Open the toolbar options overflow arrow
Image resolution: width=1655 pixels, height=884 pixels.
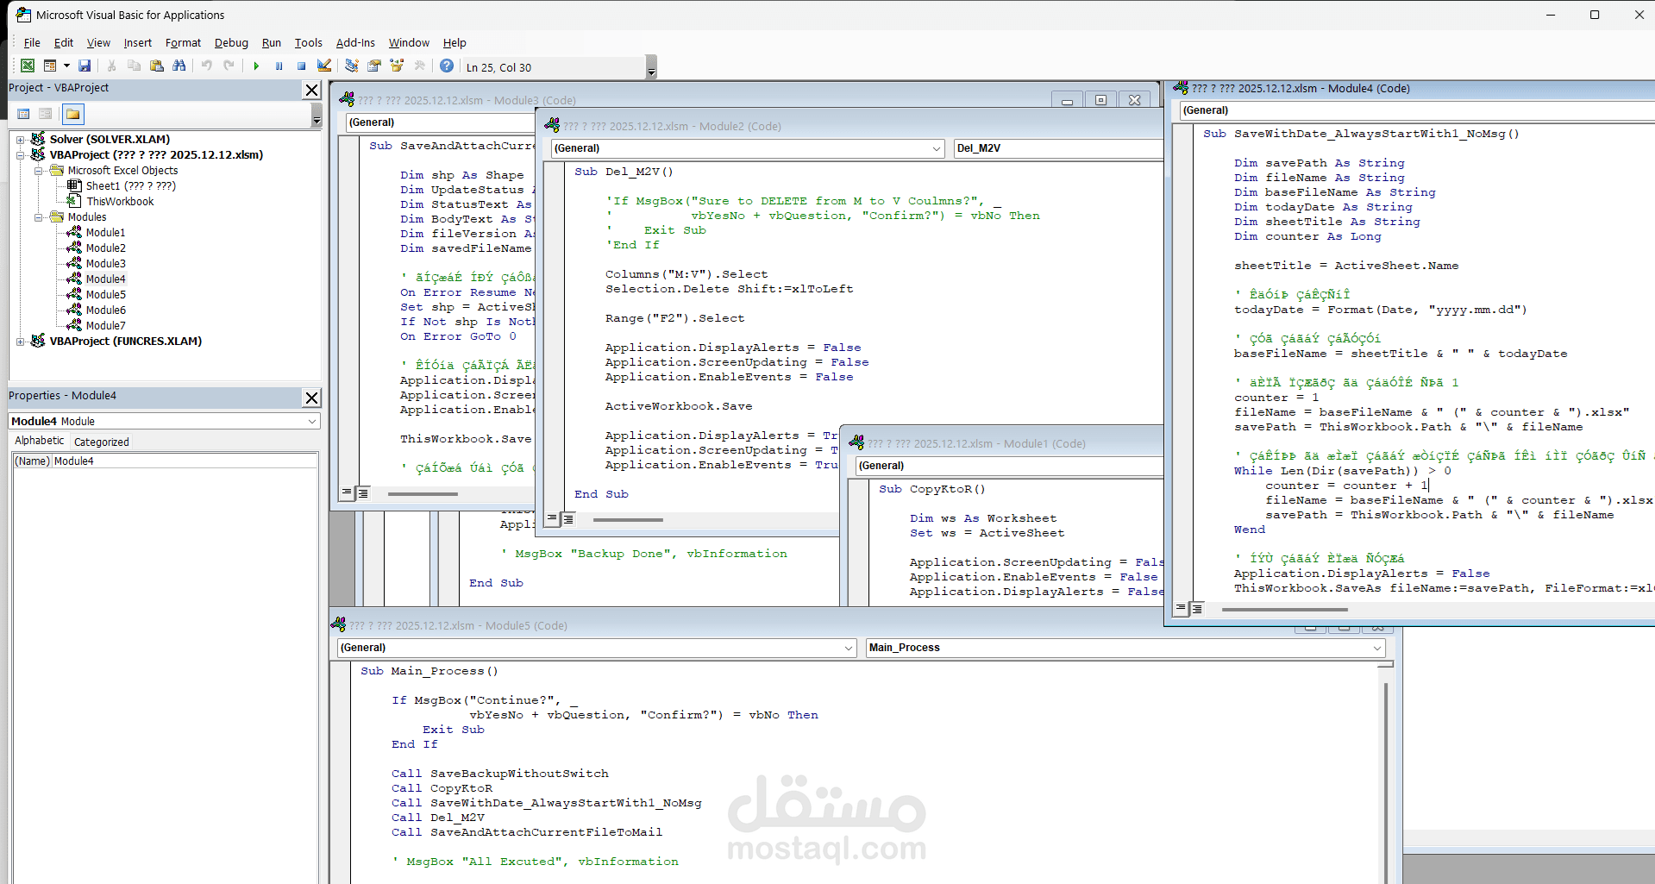pyautogui.click(x=651, y=67)
